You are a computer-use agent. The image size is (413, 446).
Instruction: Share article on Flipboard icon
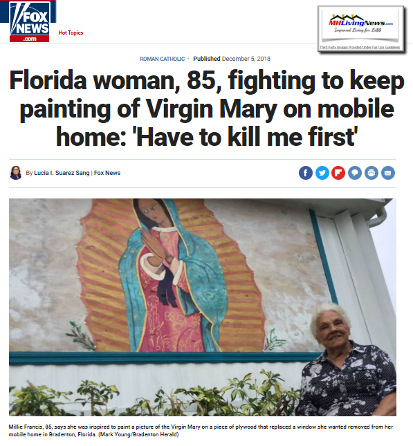tap(338, 173)
